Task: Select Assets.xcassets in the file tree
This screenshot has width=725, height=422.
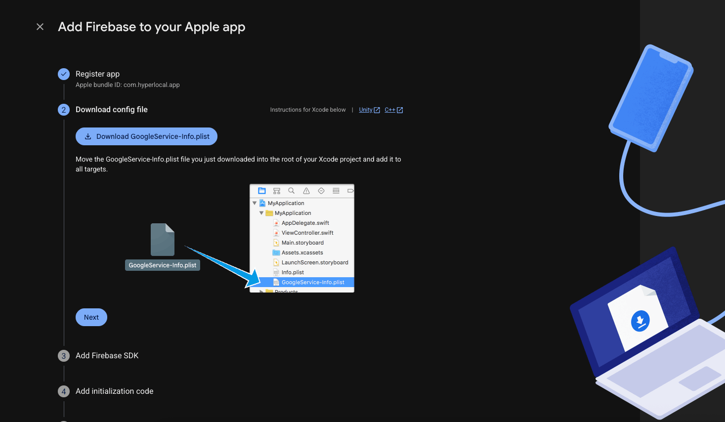Action: coord(302,253)
